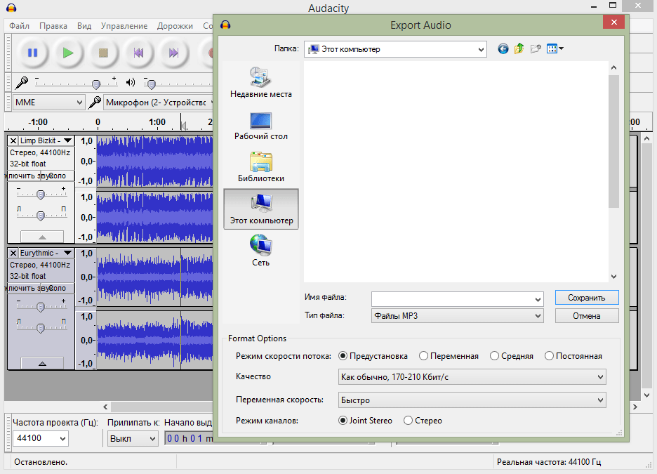Click Eurythmic track pan slider
Image resolution: width=657 pixels, height=474 pixels.
41,327
